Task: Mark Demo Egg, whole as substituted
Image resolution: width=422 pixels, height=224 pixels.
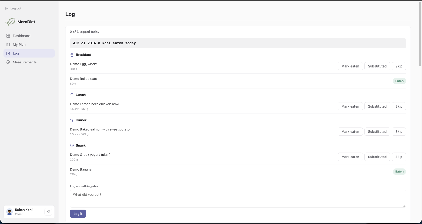Action: coord(377,66)
